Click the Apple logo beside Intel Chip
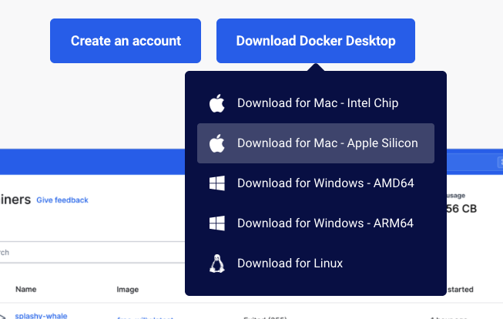Image resolution: width=503 pixels, height=319 pixels. (217, 103)
